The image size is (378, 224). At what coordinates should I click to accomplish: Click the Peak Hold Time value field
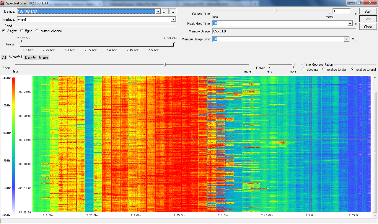280,24
